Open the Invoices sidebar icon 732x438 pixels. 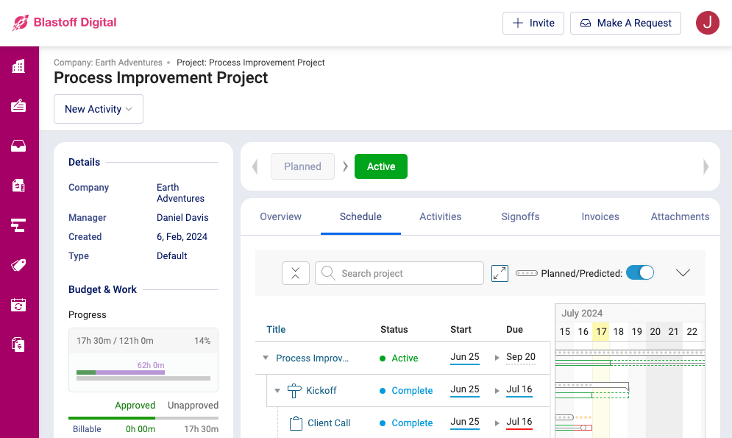[20, 185]
